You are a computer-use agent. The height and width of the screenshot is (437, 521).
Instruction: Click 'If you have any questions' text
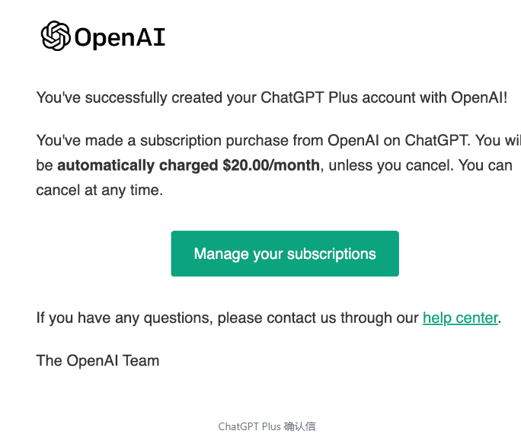[122, 317]
